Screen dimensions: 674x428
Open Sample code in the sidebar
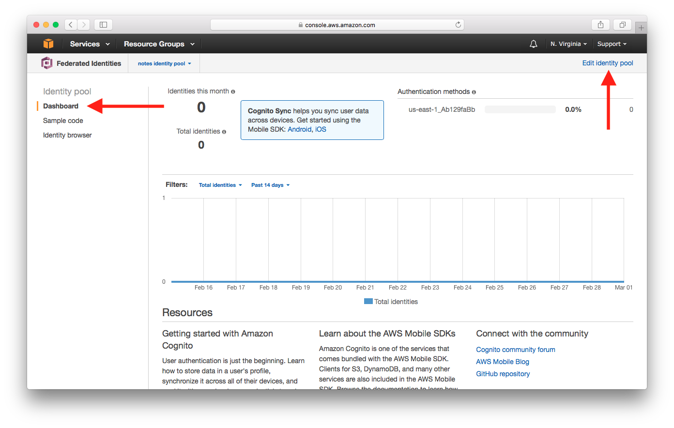[x=63, y=121]
